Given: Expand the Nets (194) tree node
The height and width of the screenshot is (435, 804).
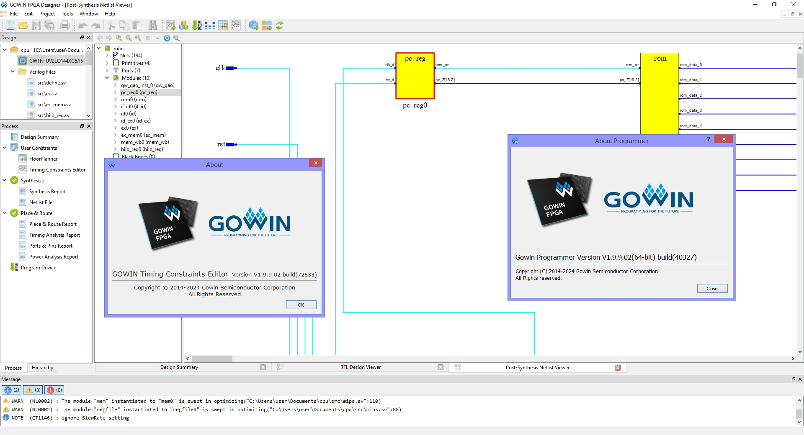Looking at the screenshot, I should coord(107,55).
